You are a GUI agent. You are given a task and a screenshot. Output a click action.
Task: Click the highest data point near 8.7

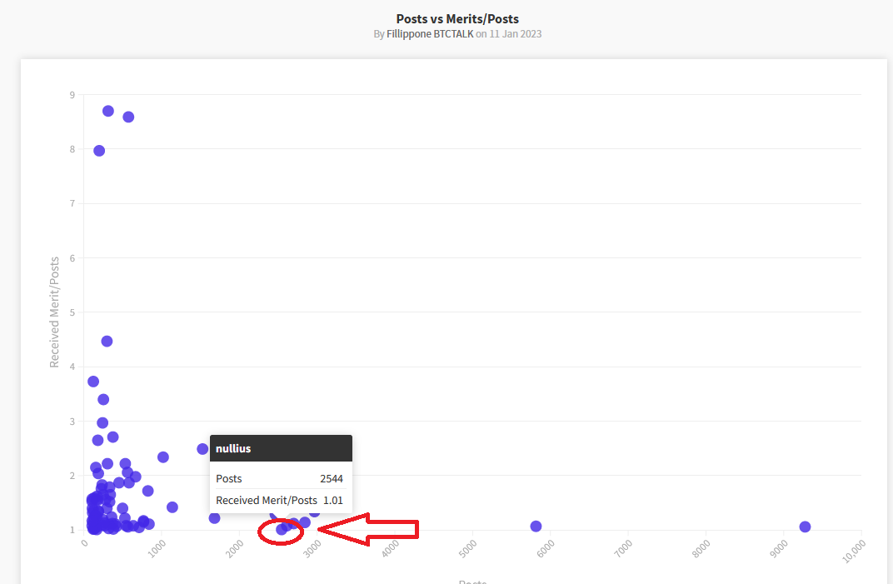coord(108,111)
